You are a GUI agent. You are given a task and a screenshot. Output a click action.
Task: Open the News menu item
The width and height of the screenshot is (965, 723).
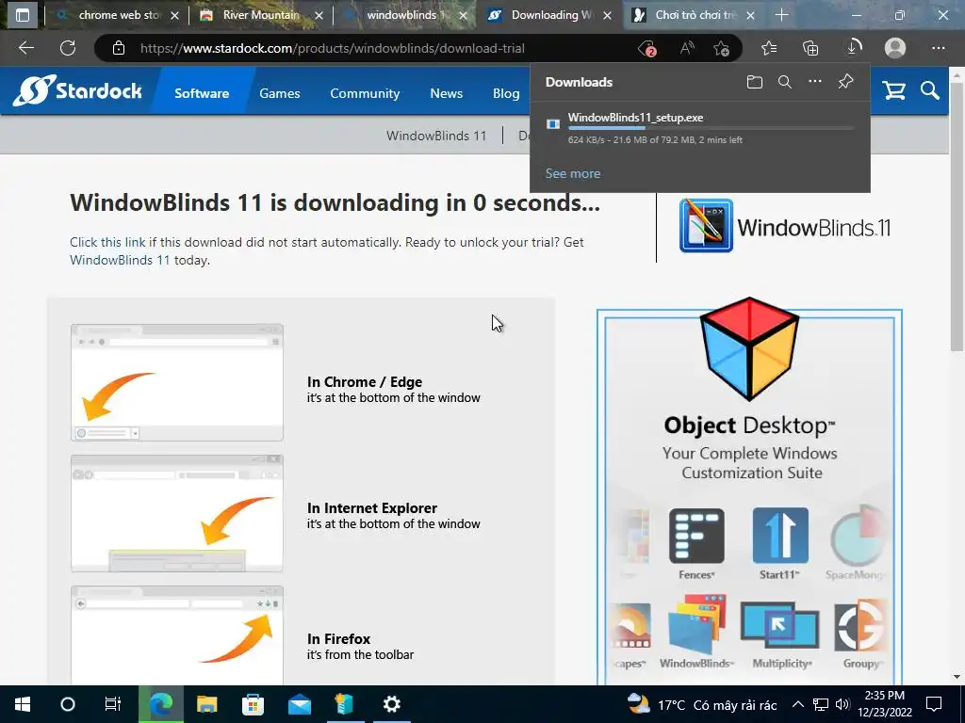pos(446,93)
